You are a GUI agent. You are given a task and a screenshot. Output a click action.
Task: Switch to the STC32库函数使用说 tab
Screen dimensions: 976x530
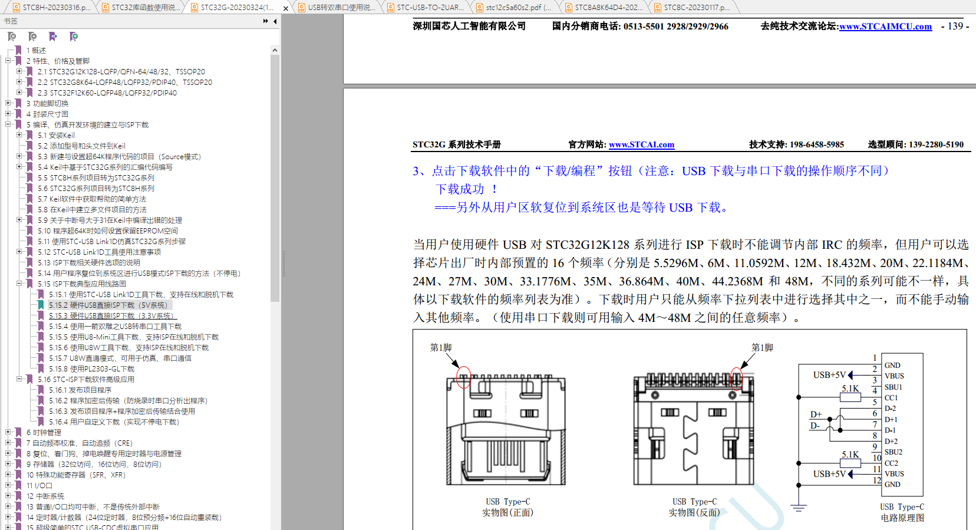(140, 8)
